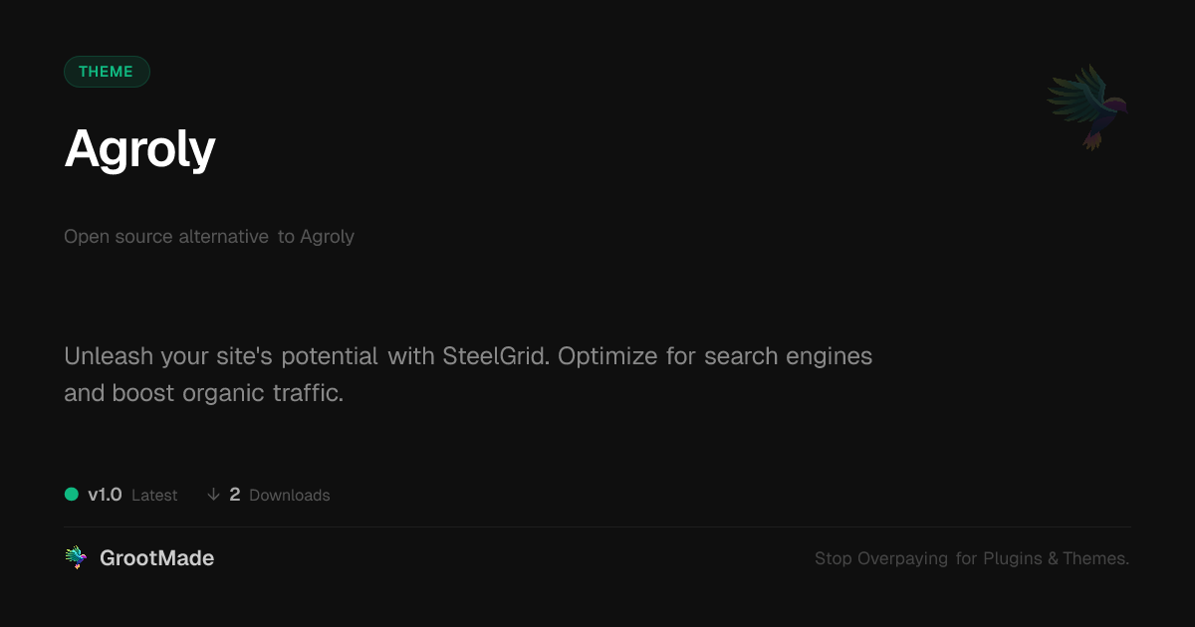
Task: Click the GrootMade brand name
Action: [x=156, y=558]
